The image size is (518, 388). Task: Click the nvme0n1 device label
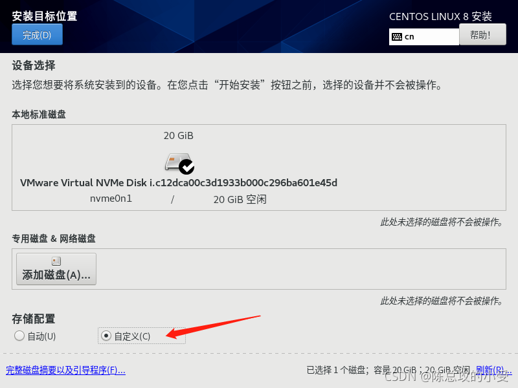[111, 199]
